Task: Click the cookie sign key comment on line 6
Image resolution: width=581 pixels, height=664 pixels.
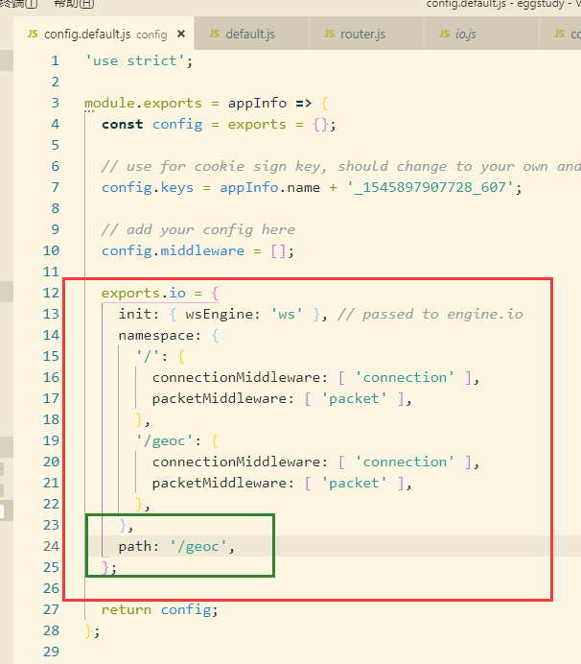Action: click(x=340, y=166)
